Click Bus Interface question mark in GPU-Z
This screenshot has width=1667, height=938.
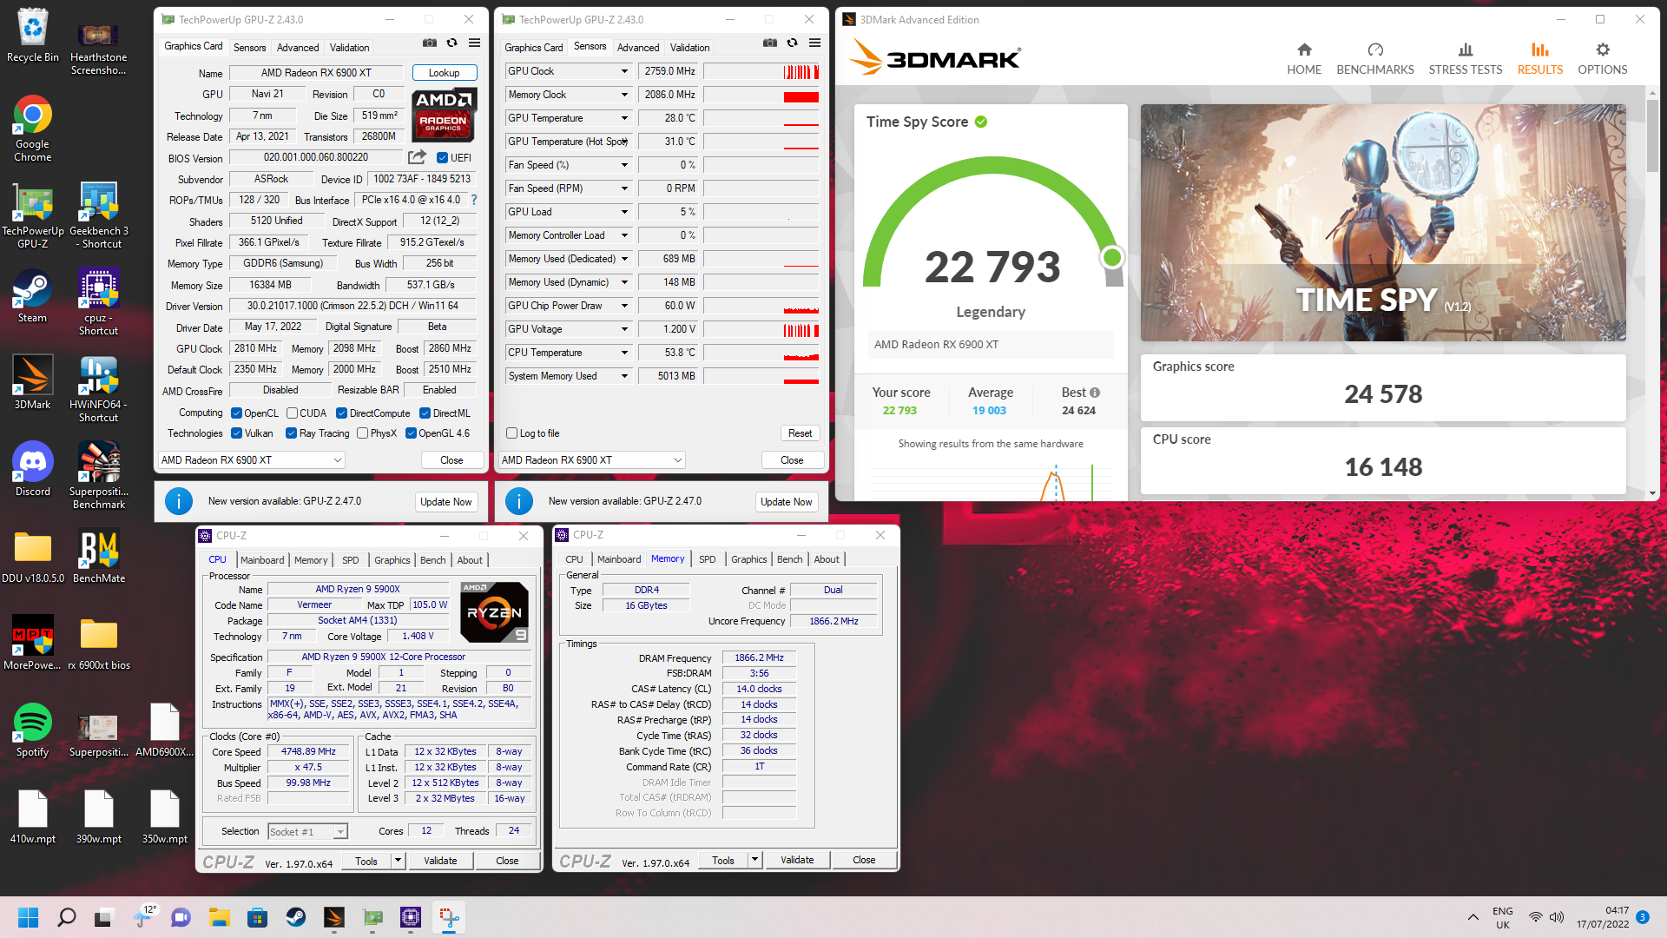[x=474, y=200]
